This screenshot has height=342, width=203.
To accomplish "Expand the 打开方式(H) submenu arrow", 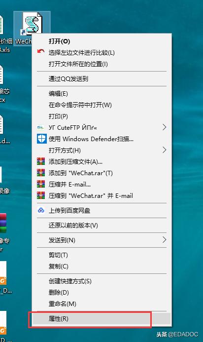I will click(x=164, y=150).
